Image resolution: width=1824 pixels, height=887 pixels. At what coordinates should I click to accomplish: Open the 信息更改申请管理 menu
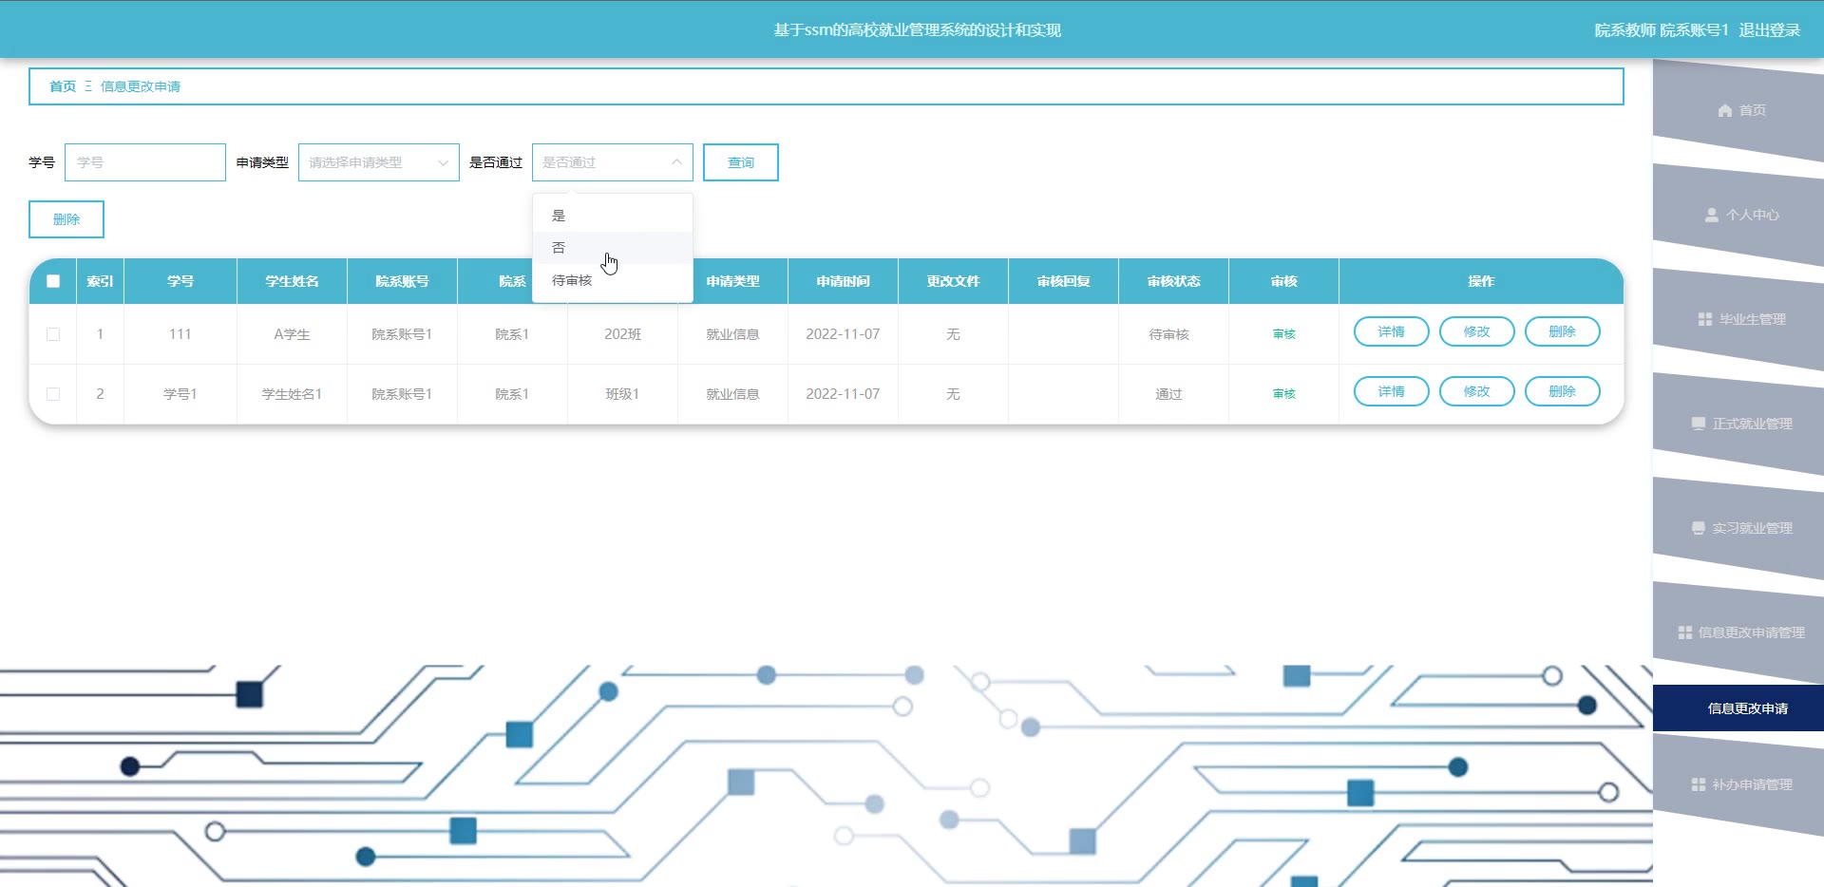1740,632
